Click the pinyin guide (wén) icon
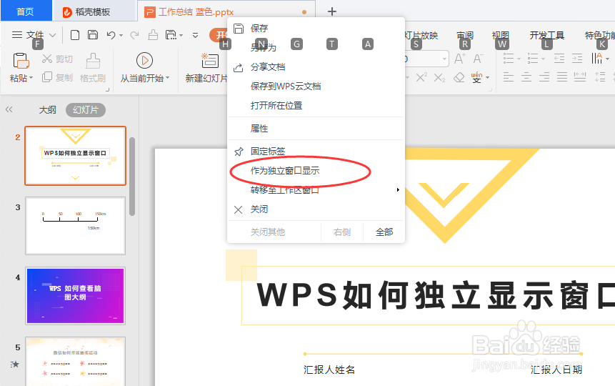This screenshot has width=615, height=386. pyautogui.click(x=476, y=77)
